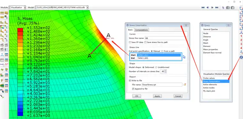This screenshot has width=243, height=119.
Task: Adjust number of intervals stepper
Action: click(x=166, y=71)
